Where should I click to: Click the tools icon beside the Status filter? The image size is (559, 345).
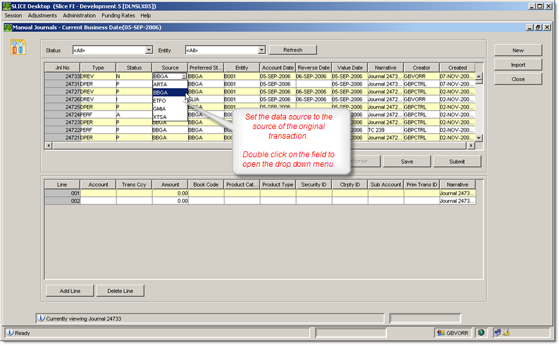pyautogui.click(x=19, y=47)
